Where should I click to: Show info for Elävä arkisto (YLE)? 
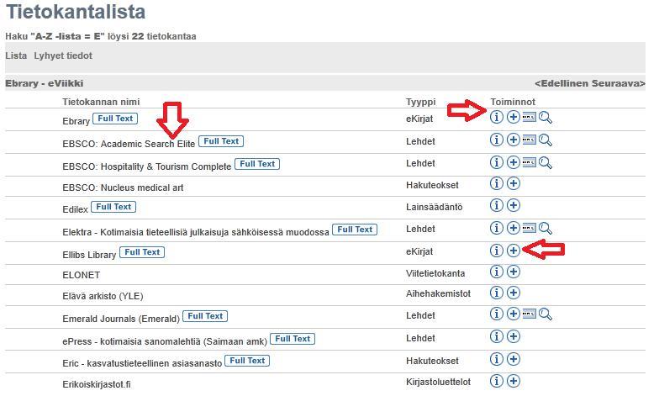tap(496, 293)
